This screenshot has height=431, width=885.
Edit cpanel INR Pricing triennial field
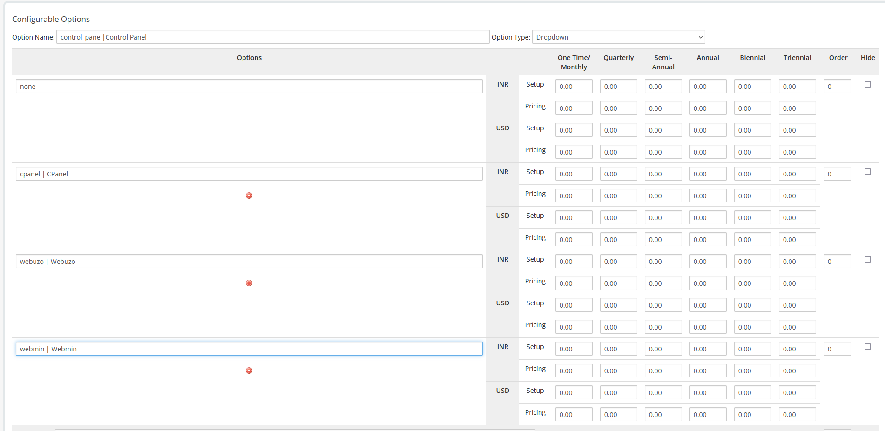pos(797,195)
